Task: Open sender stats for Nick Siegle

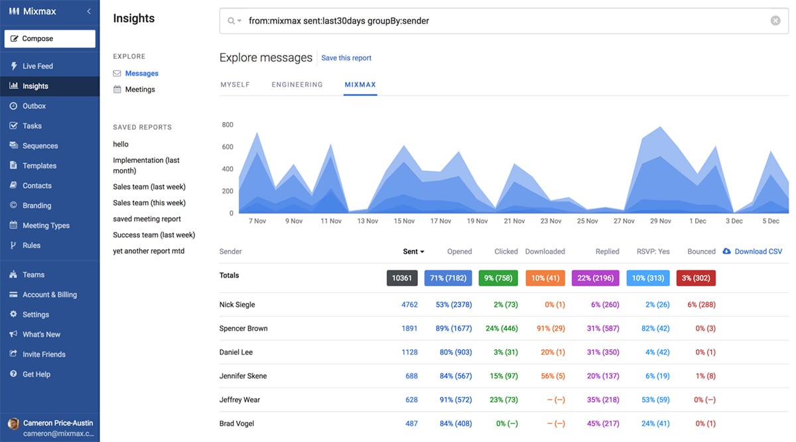Action: point(237,304)
